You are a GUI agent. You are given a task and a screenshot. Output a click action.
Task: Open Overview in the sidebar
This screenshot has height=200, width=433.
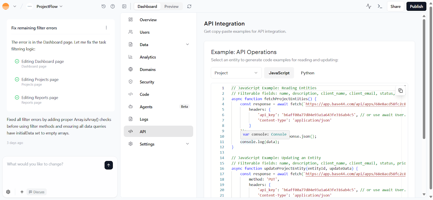pos(158,20)
